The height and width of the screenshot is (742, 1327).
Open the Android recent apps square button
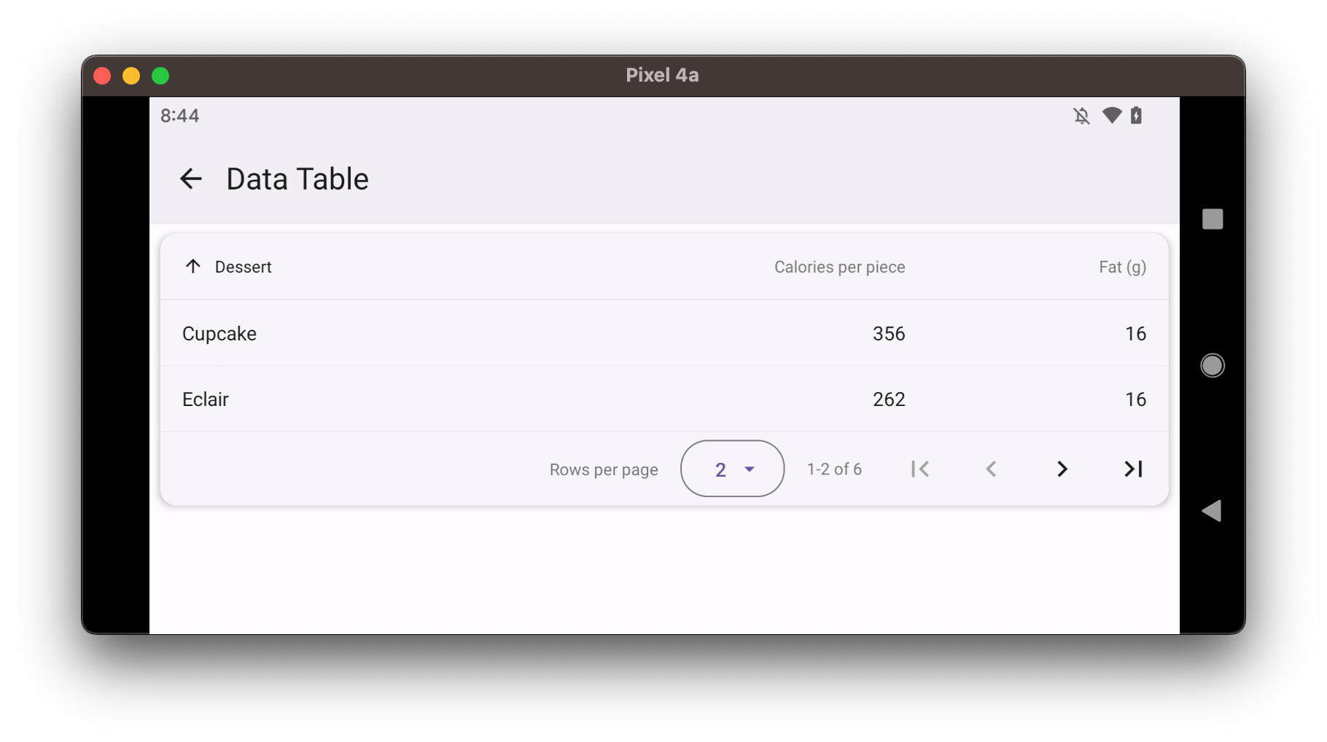point(1213,219)
